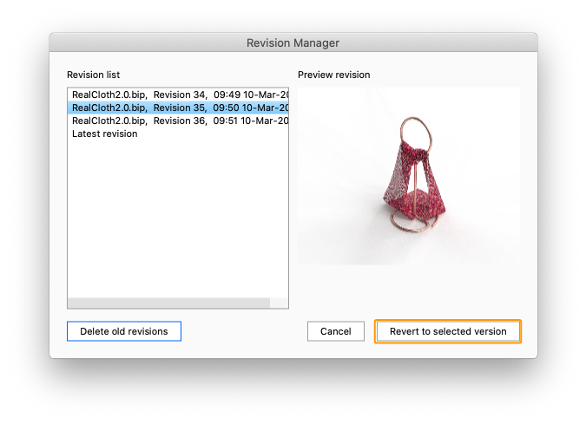Click the Preview revision heading label
The image size is (586, 424).
(x=333, y=75)
